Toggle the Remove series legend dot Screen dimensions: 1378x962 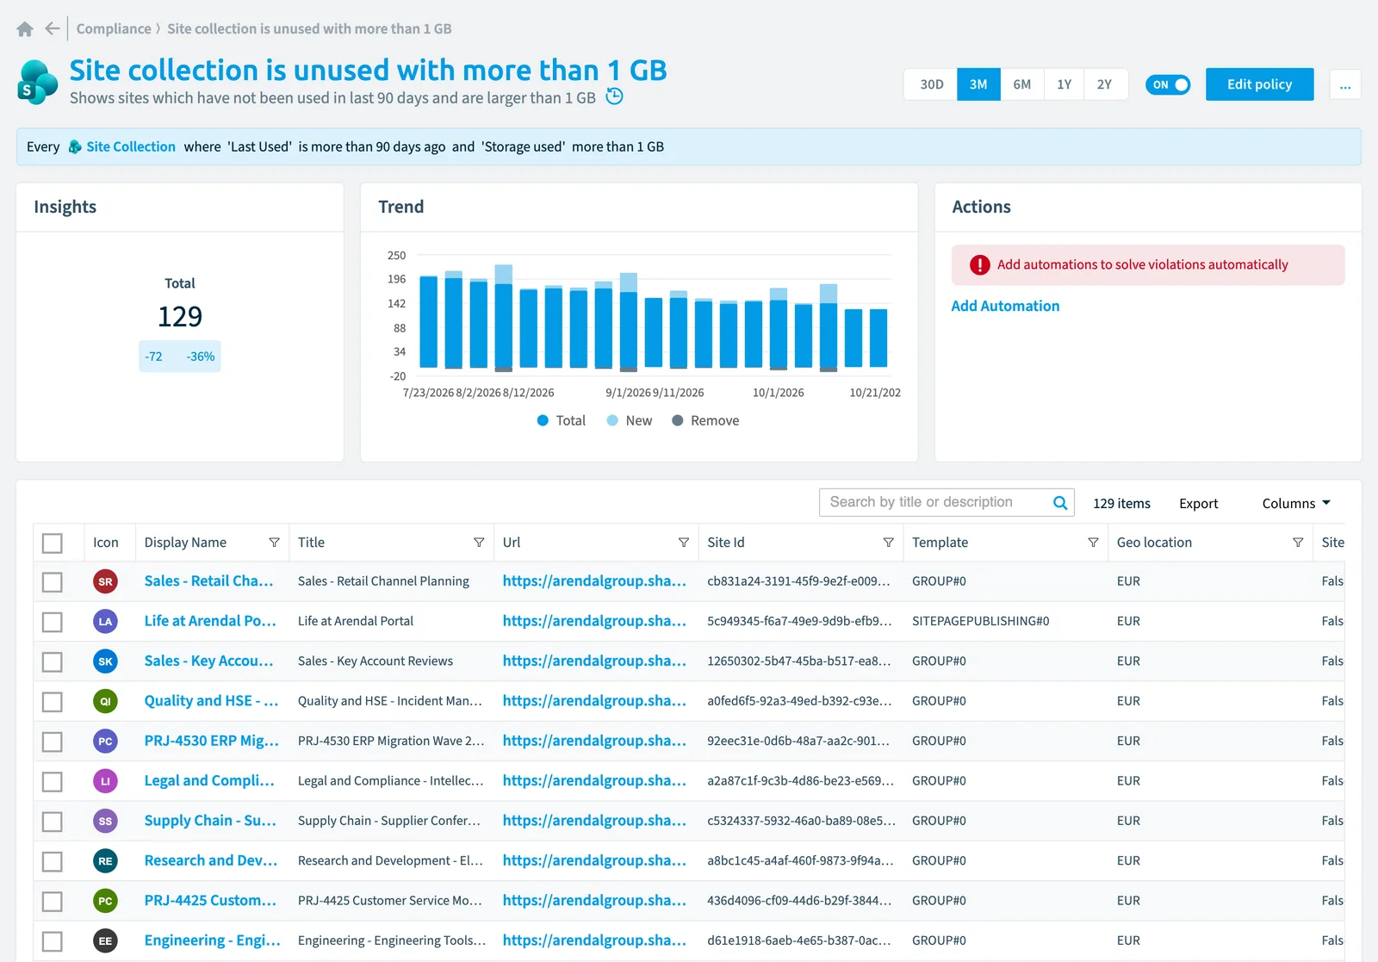(x=678, y=420)
